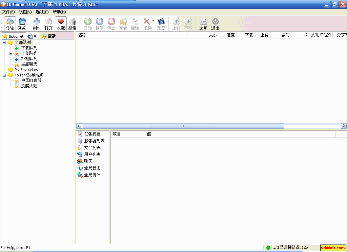Viewport: 347px width, 252px height.
Task: Click DHT已连接结点:125 status text
Action: [x=290, y=247]
